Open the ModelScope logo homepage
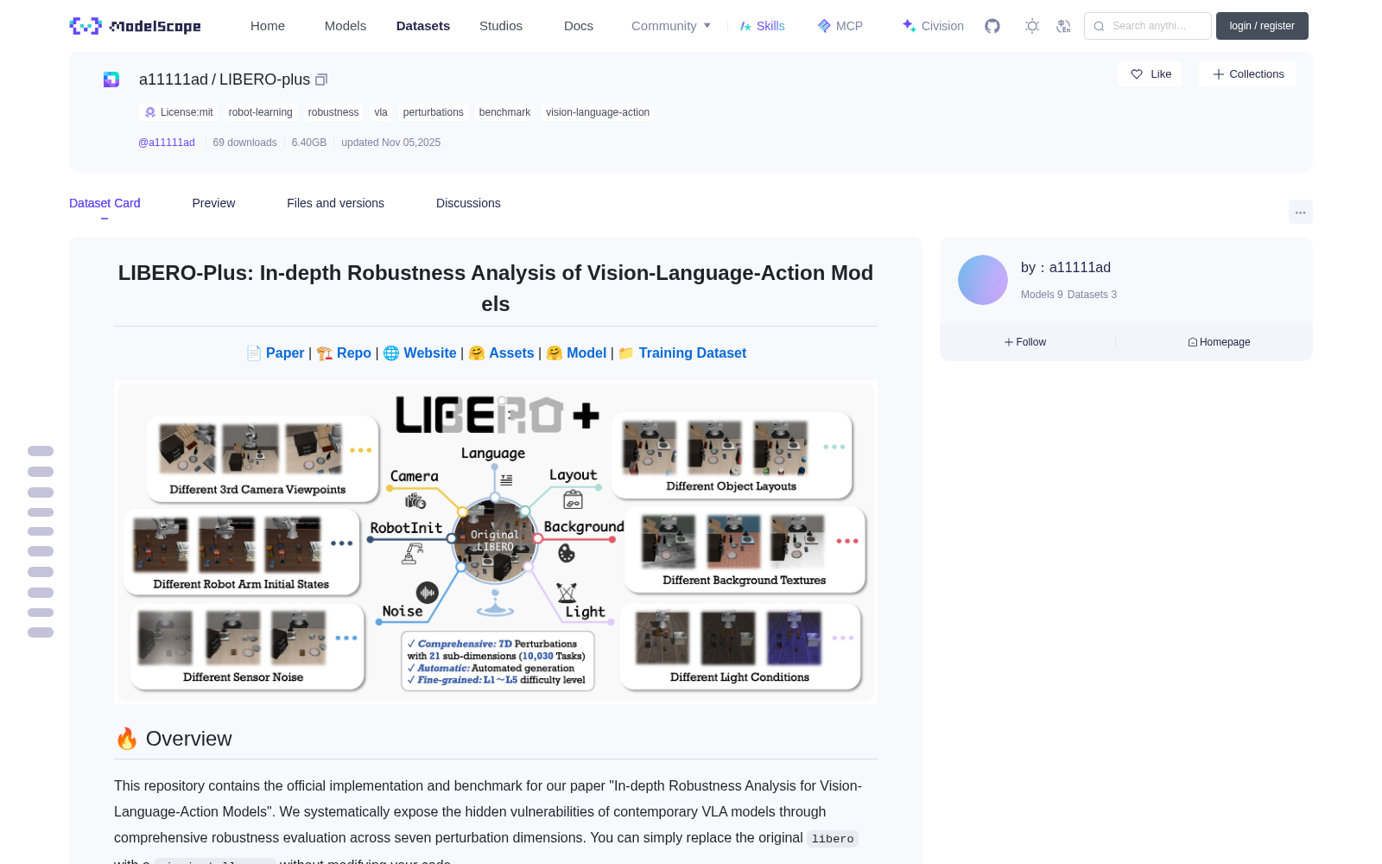The image size is (1382, 864). click(136, 26)
